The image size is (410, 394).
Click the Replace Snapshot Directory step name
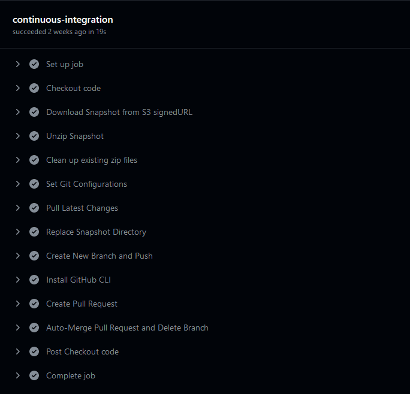(x=97, y=232)
